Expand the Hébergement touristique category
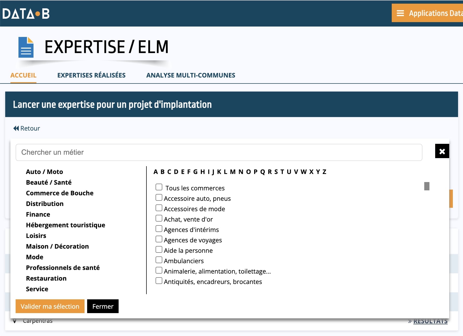The image size is (463, 336). click(x=66, y=225)
